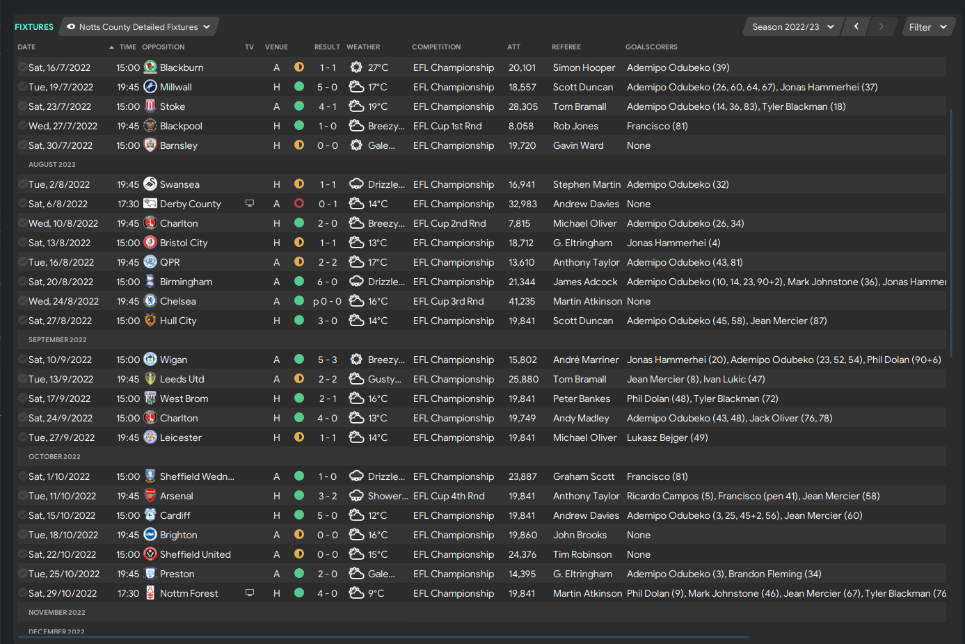Click the Sheffield United club badge
This screenshot has width=965, height=644.
150,554
